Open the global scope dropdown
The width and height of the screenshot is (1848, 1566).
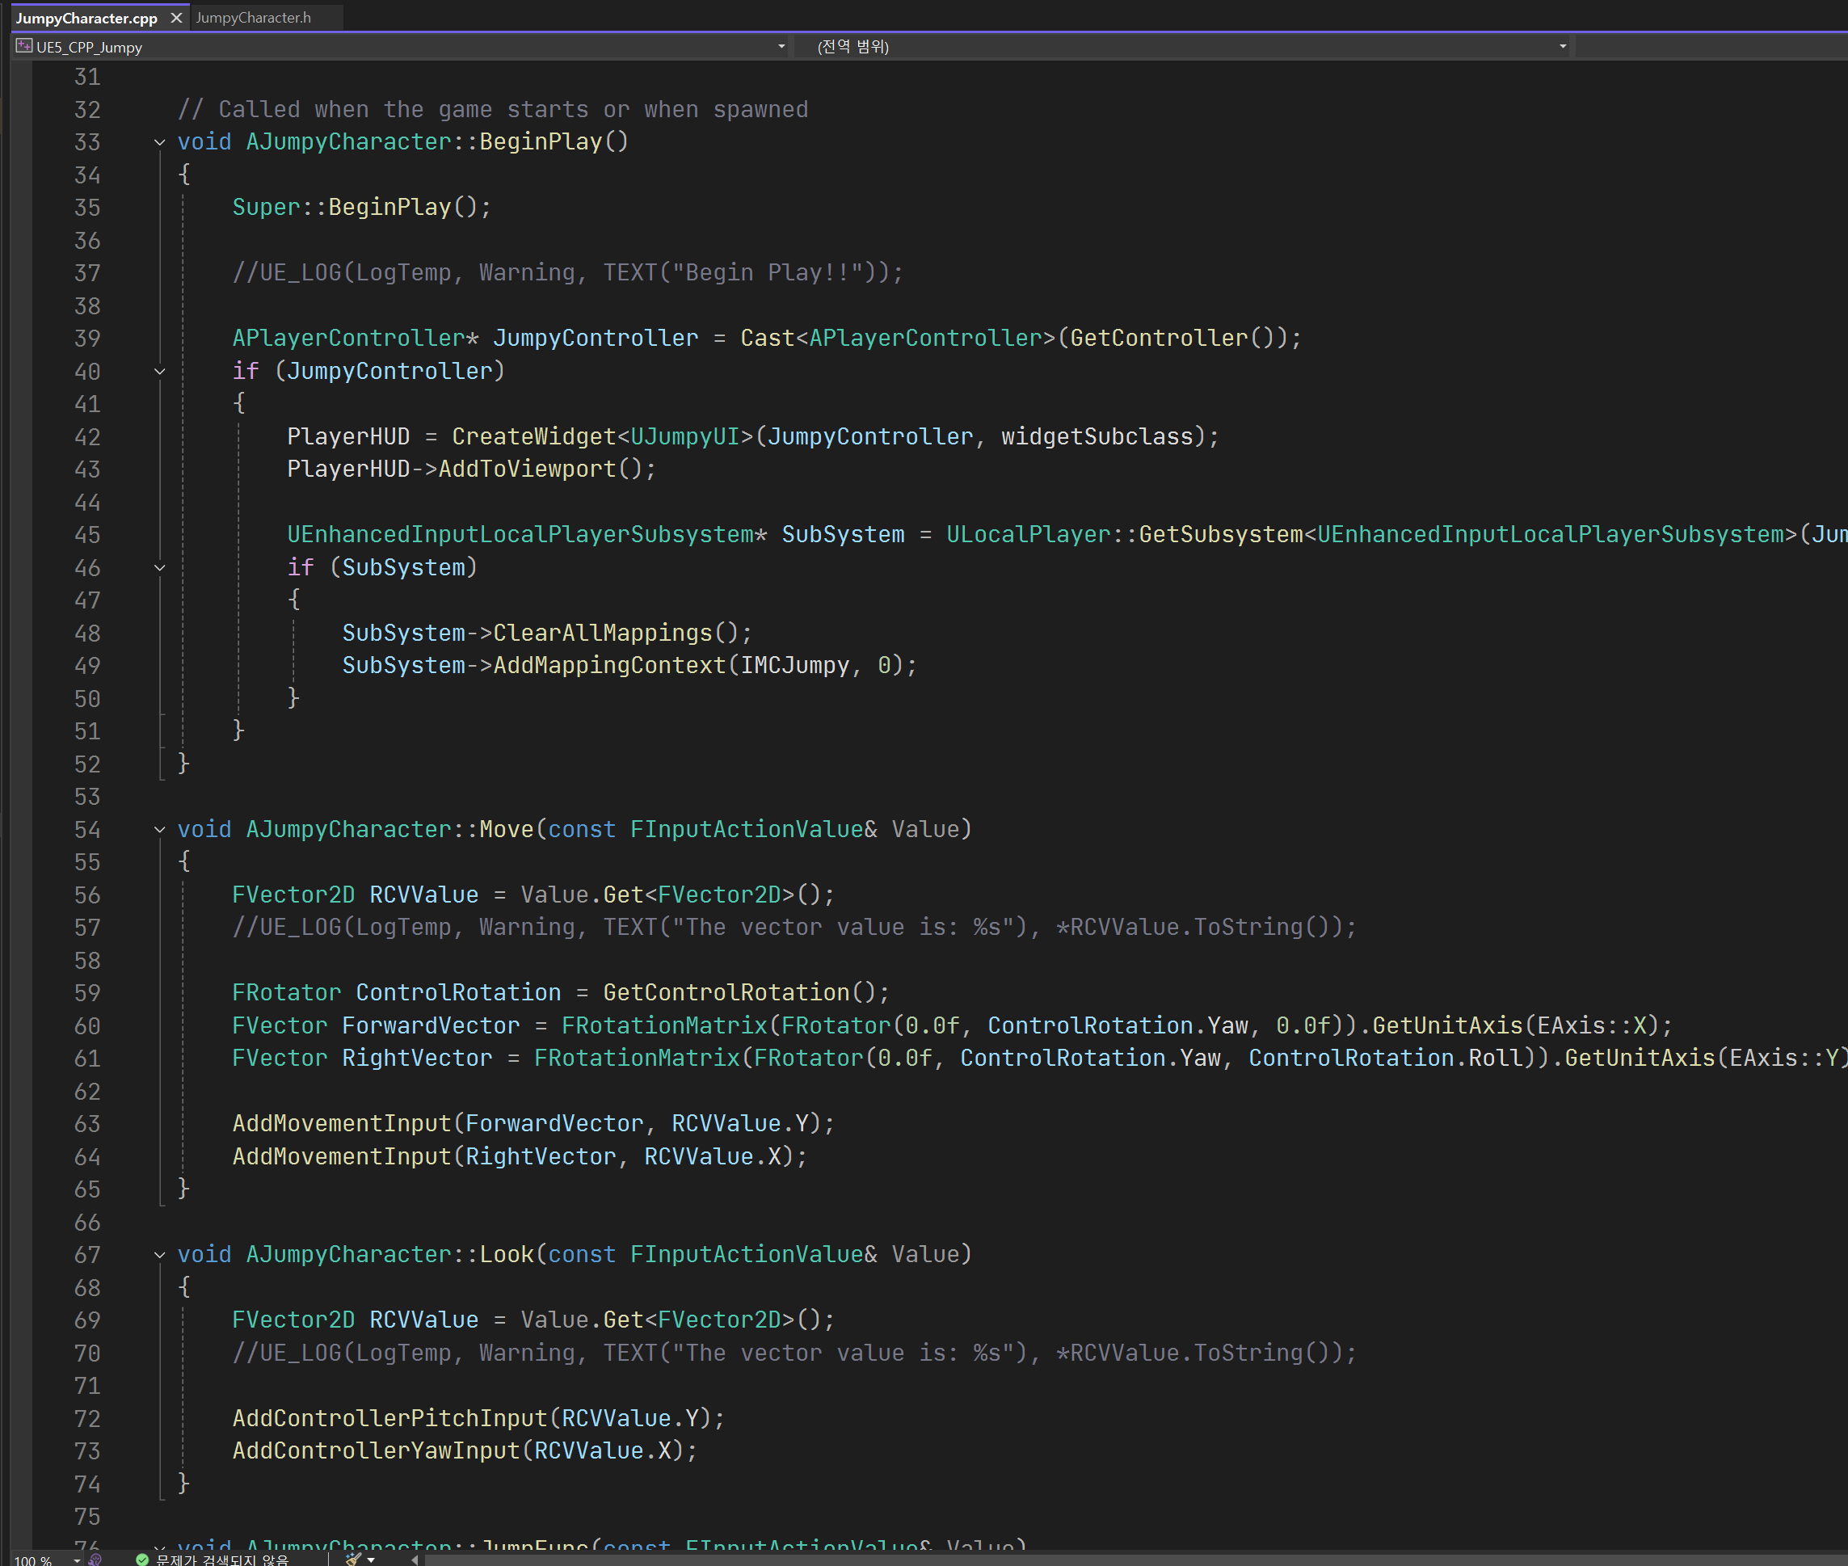[x=1562, y=46]
